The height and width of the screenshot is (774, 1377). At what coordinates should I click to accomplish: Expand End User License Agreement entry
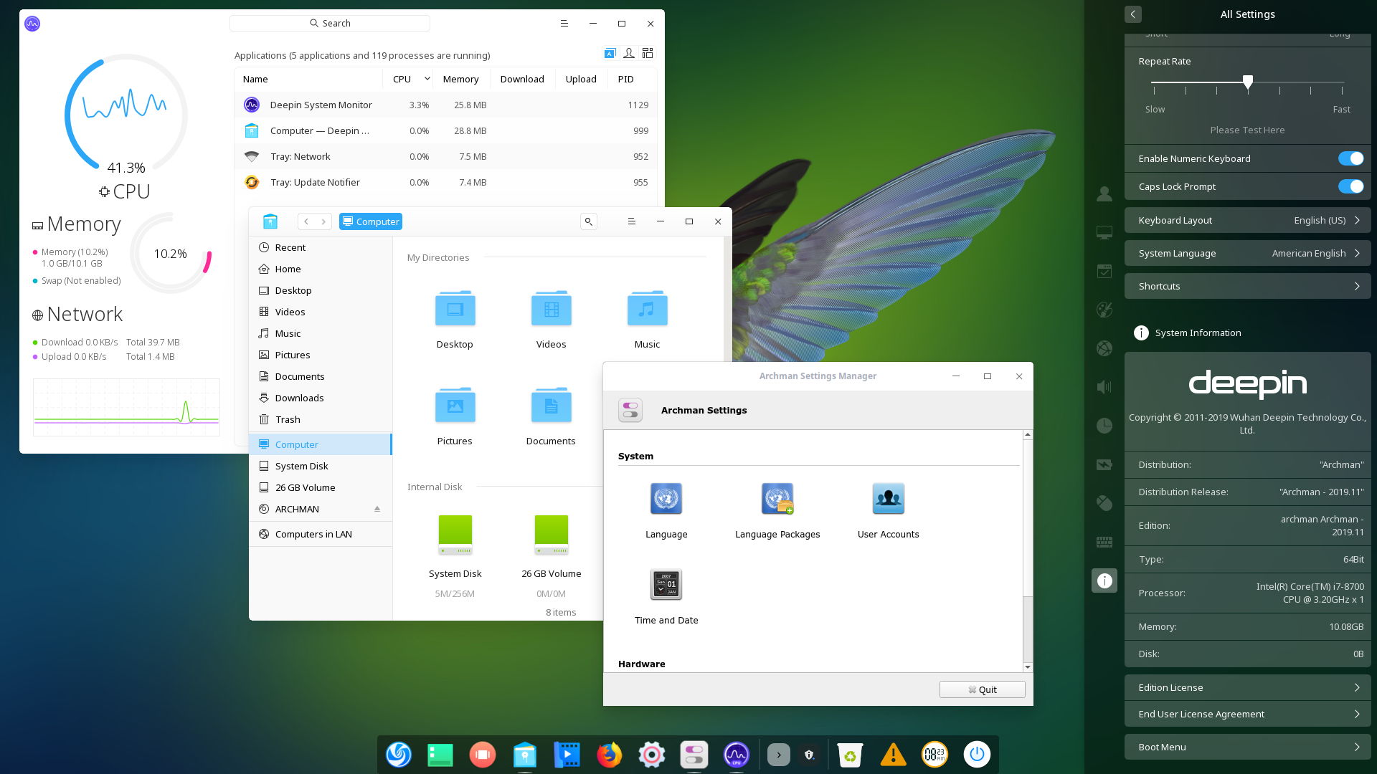point(1247,714)
